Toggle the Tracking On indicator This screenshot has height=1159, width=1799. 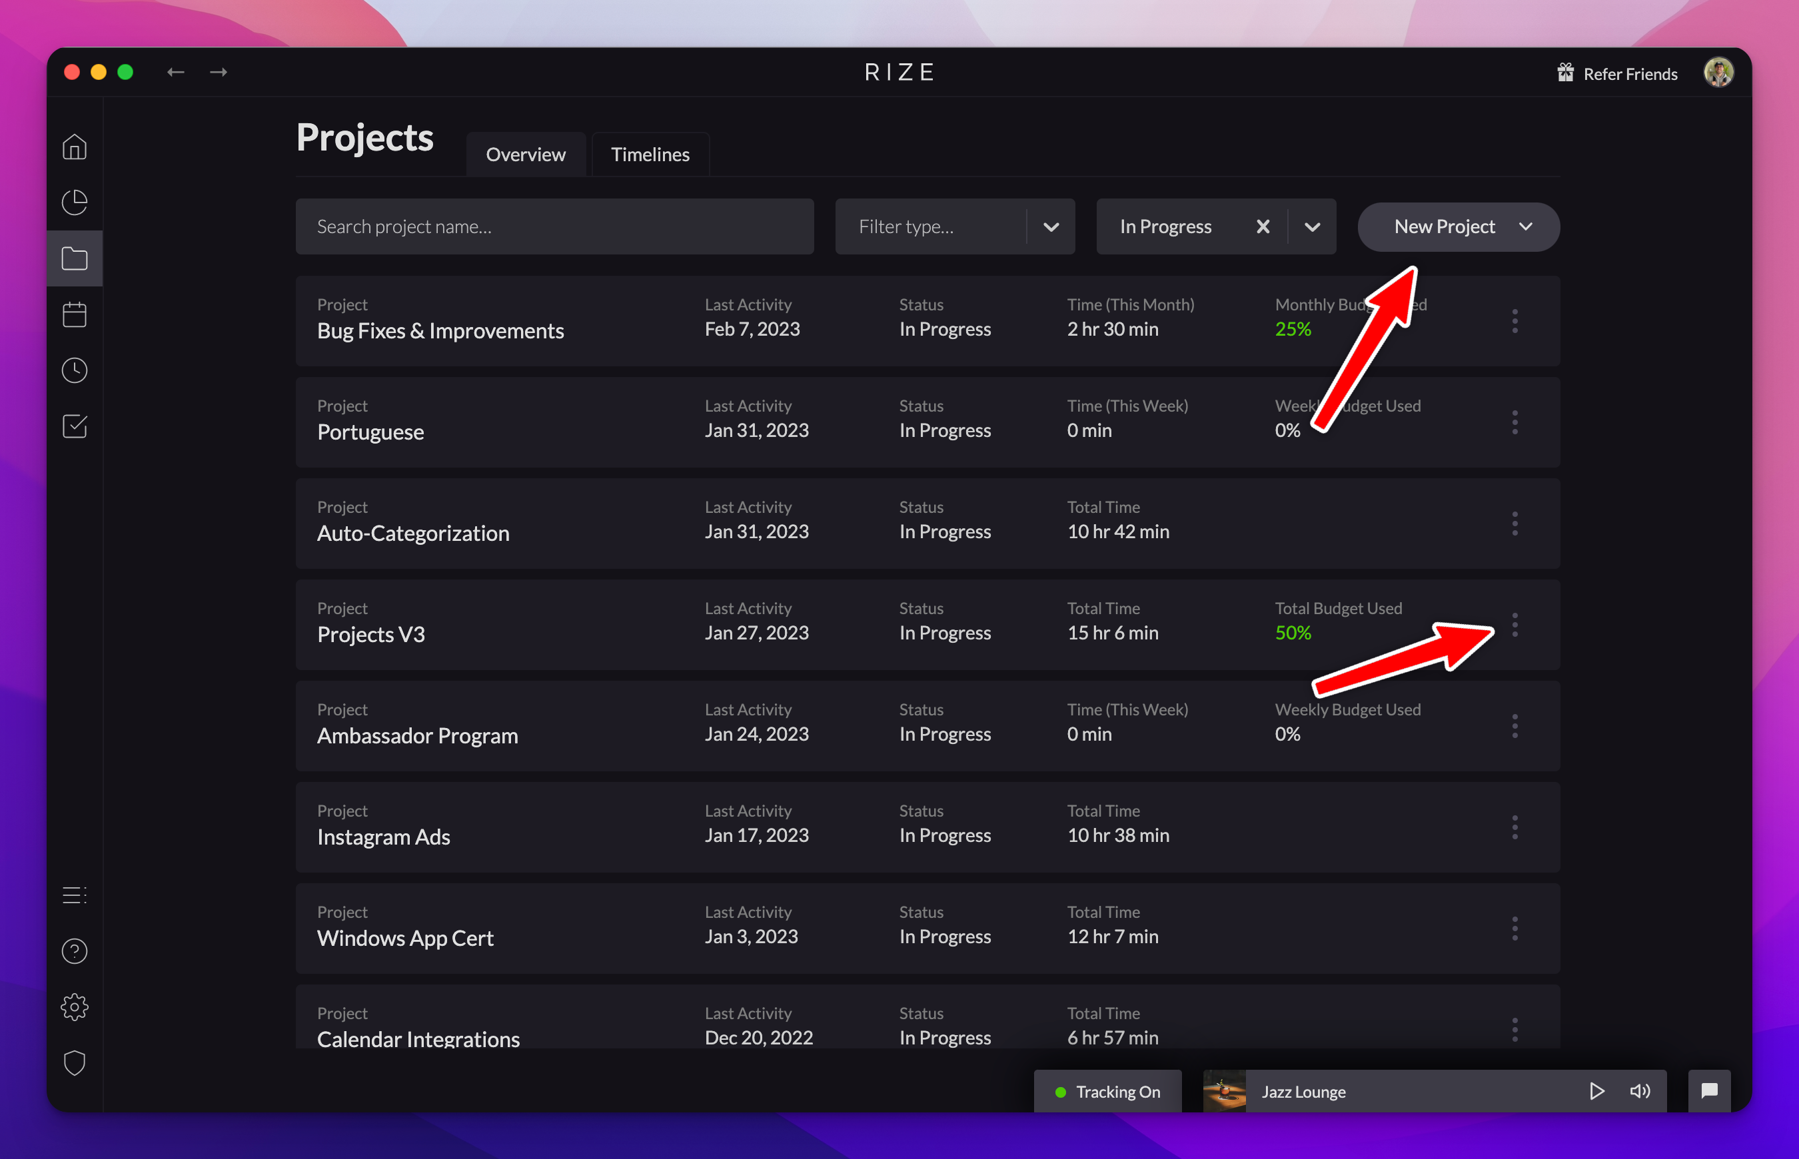coord(1107,1091)
